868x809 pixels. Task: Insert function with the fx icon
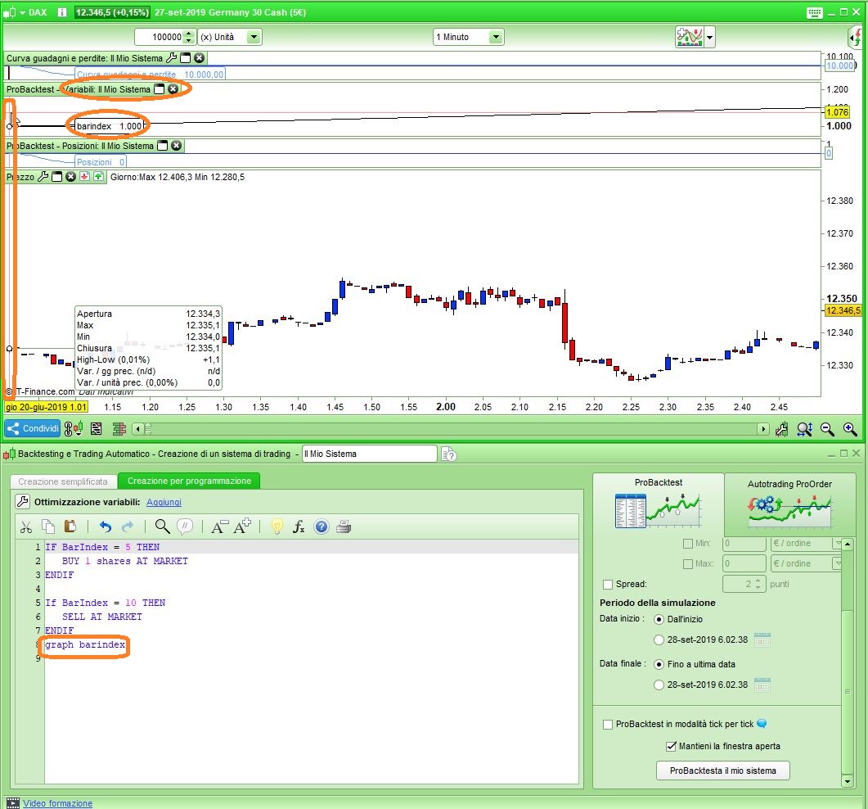(299, 527)
